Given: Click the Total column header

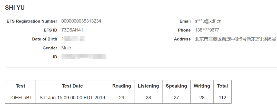Looking at the screenshot, I should click(222, 86).
